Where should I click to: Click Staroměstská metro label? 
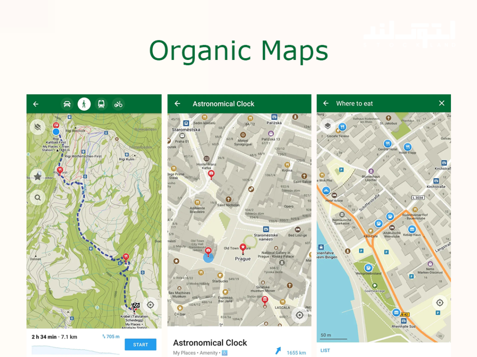(x=186, y=130)
